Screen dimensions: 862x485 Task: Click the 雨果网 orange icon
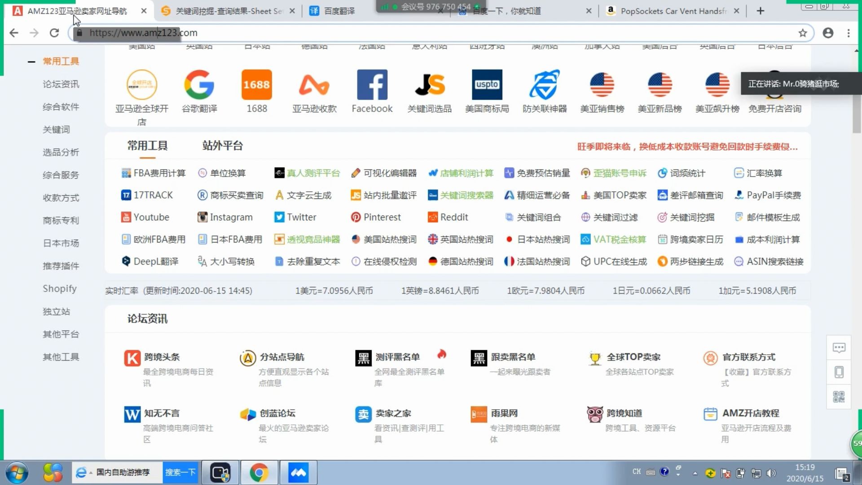coord(479,414)
